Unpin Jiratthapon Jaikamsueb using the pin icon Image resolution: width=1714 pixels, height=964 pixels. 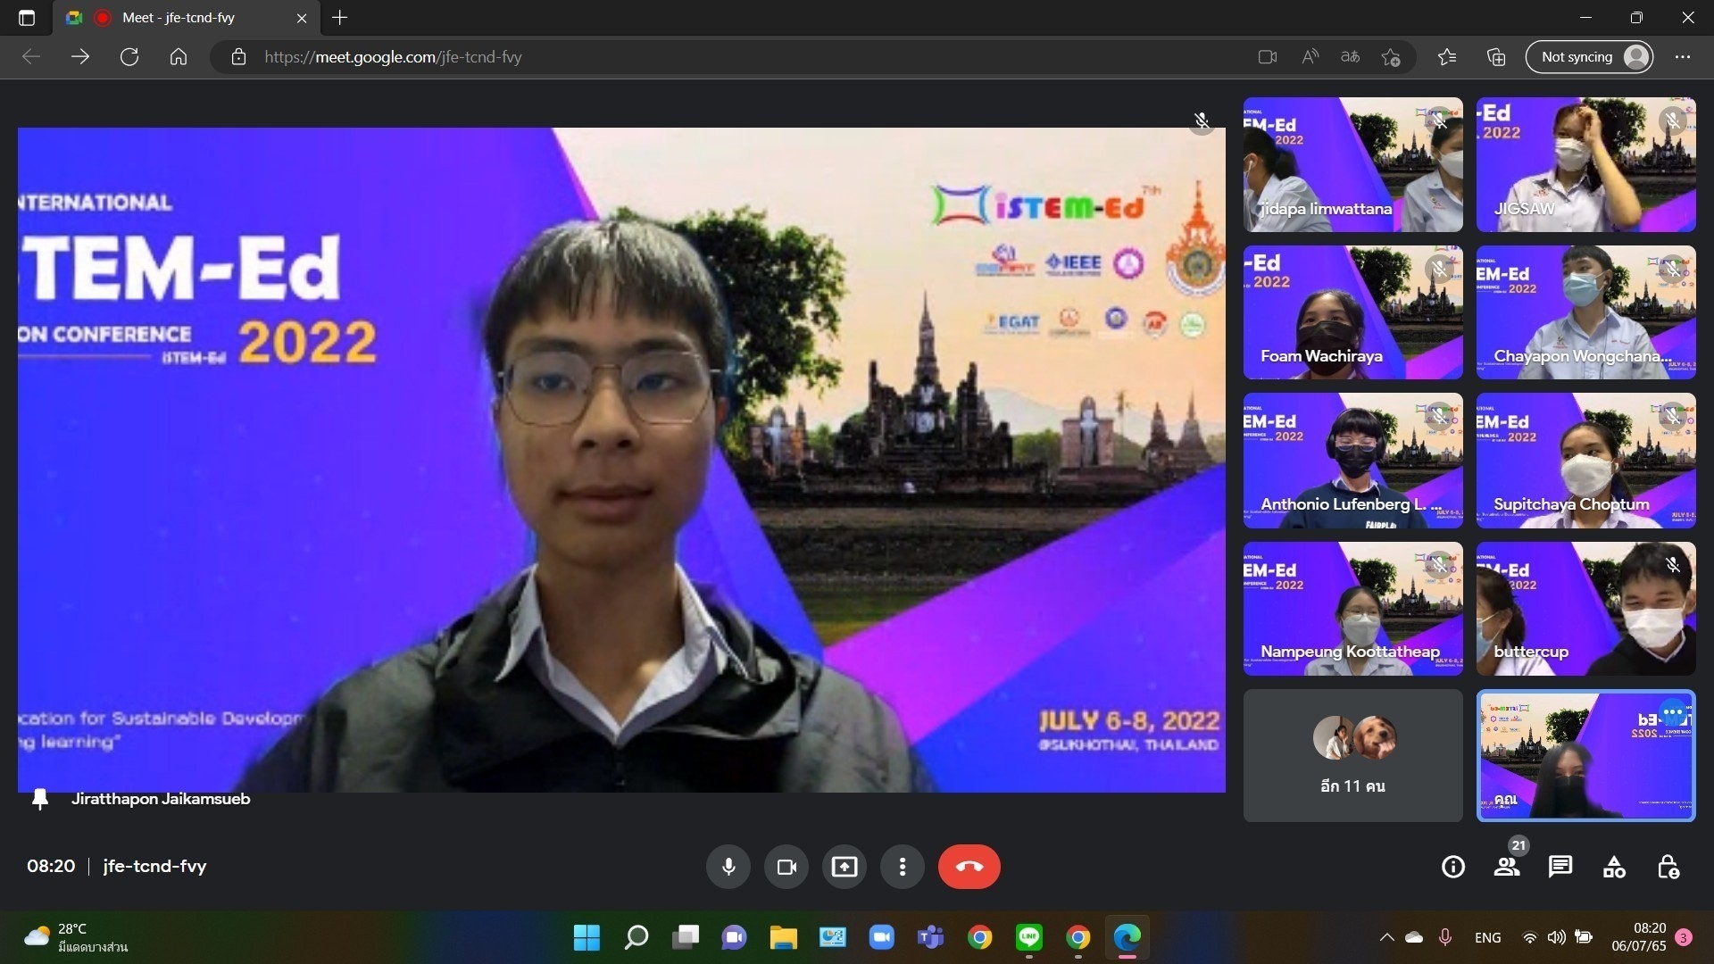tap(39, 799)
